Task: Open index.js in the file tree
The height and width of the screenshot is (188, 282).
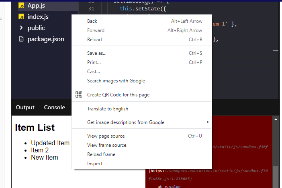Action: 38,17
